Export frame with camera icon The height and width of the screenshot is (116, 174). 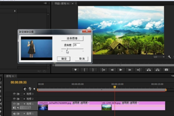click(x=166, y=70)
